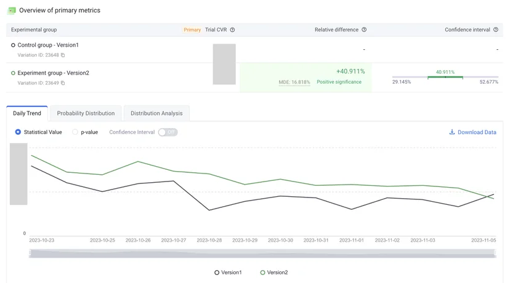This screenshot has height=283, width=510.
Task: Toggle the Version1 legend marker
Action: coord(217,273)
